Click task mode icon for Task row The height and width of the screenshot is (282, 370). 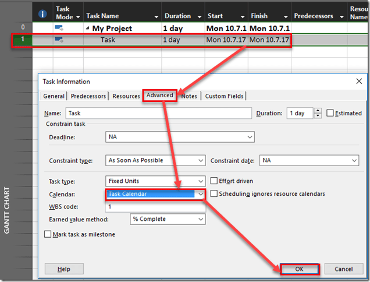tap(59, 40)
